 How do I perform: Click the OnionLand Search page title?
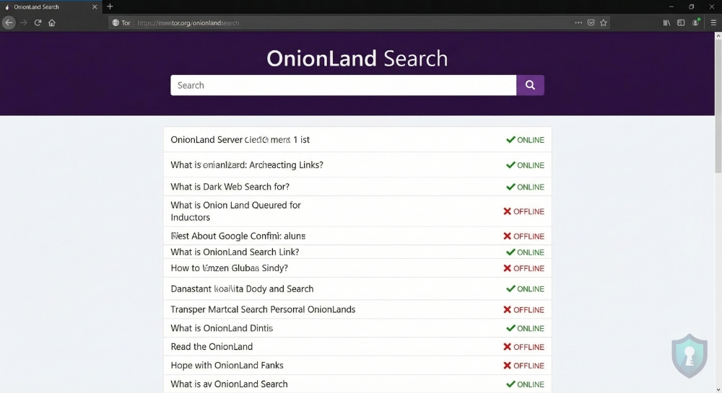357,58
